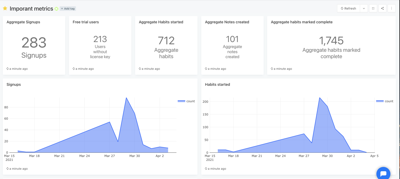Click refresh icon in Aggregate Signups widget

pyautogui.click(x=8, y=69)
